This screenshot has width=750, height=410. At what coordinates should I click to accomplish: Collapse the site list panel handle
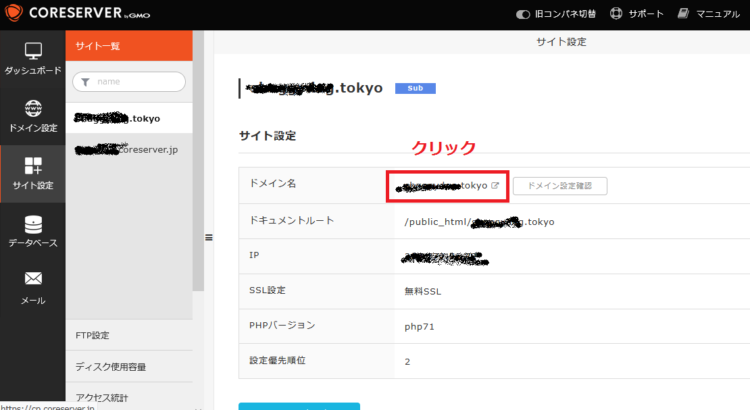pyautogui.click(x=209, y=237)
